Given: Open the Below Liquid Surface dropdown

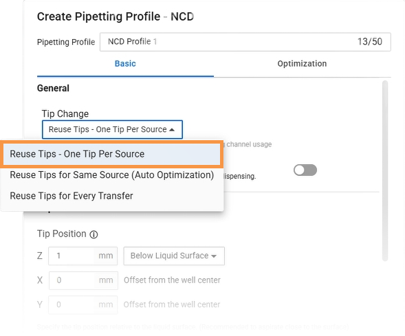Looking at the screenshot, I should 174,256.
